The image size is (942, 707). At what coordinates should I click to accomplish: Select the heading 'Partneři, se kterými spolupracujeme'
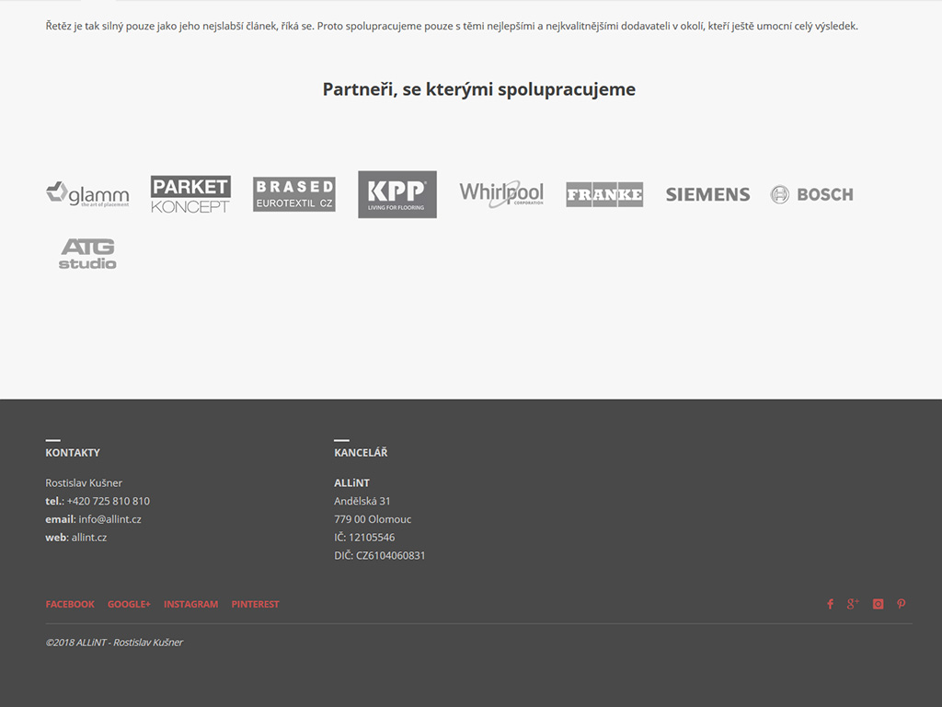pyautogui.click(x=478, y=89)
